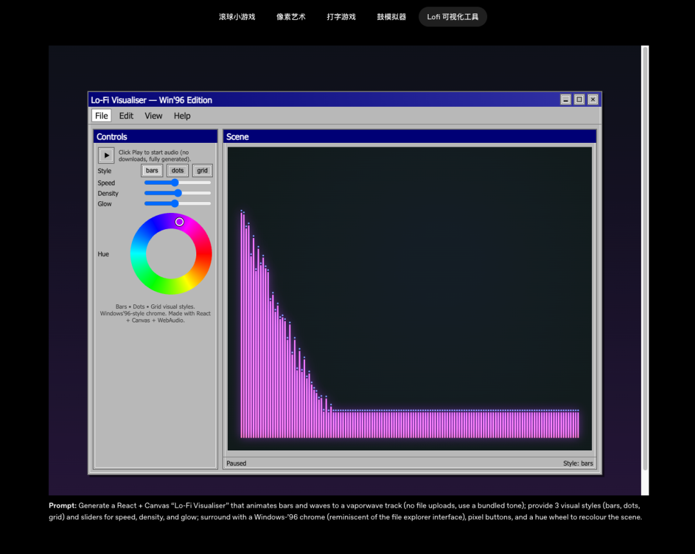Select the bars visual style
The image size is (695, 554).
coord(152,171)
